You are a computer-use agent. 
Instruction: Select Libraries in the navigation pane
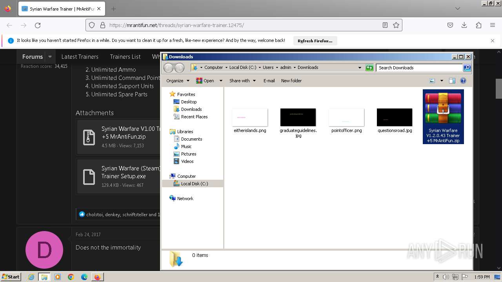point(185,132)
